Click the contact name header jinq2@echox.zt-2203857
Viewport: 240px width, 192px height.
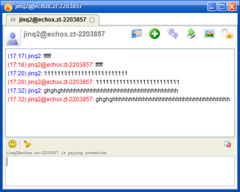tap(64, 34)
